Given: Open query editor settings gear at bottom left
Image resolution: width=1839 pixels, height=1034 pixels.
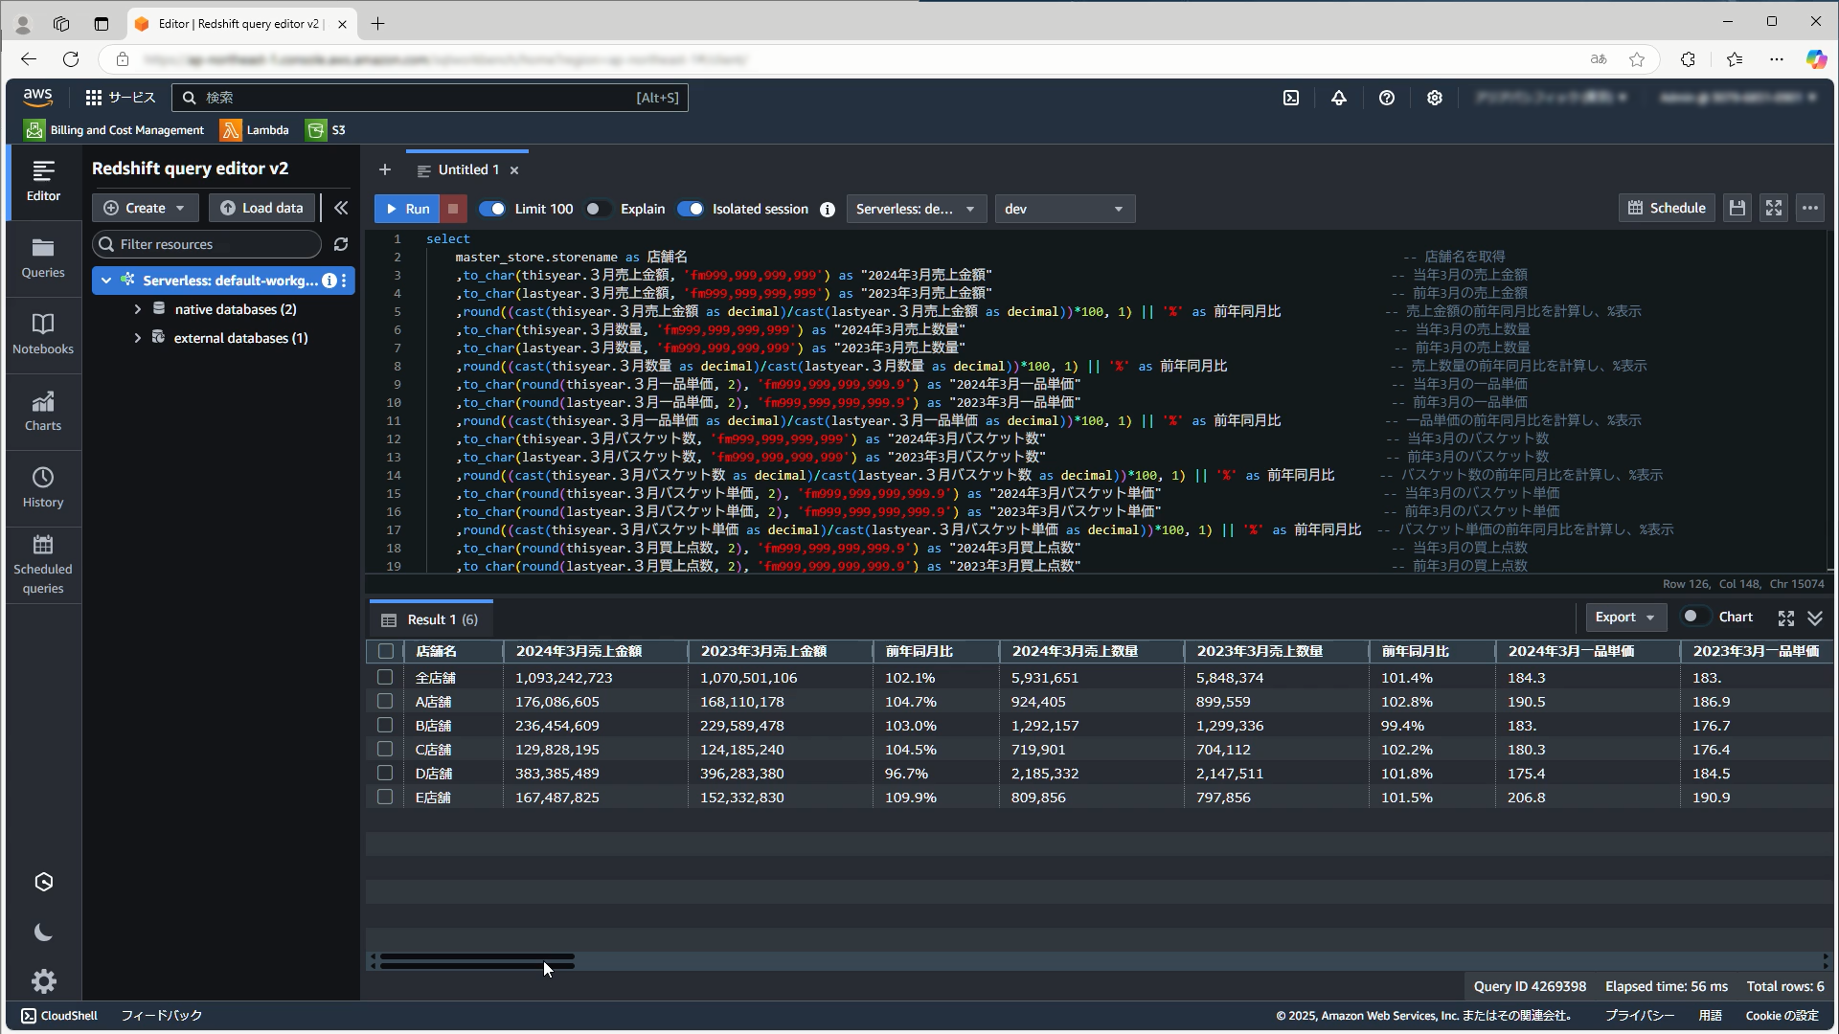Looking at the screenshot, I should click(43, 981).
